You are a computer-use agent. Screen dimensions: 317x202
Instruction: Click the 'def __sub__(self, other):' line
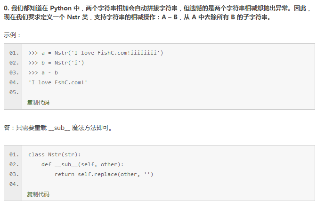point(82,164)
